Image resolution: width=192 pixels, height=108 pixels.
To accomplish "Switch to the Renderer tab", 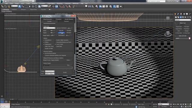I will (x=66, y=21).
